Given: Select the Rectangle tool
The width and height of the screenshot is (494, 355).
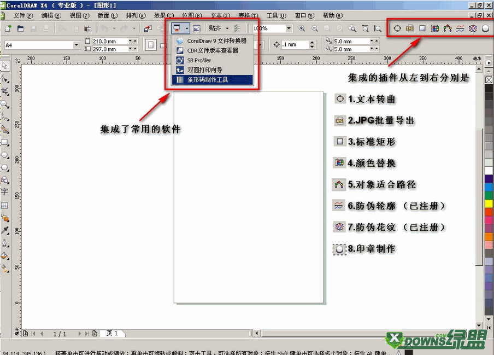Looking at the screenshot, I should click(x=5, y=142).
